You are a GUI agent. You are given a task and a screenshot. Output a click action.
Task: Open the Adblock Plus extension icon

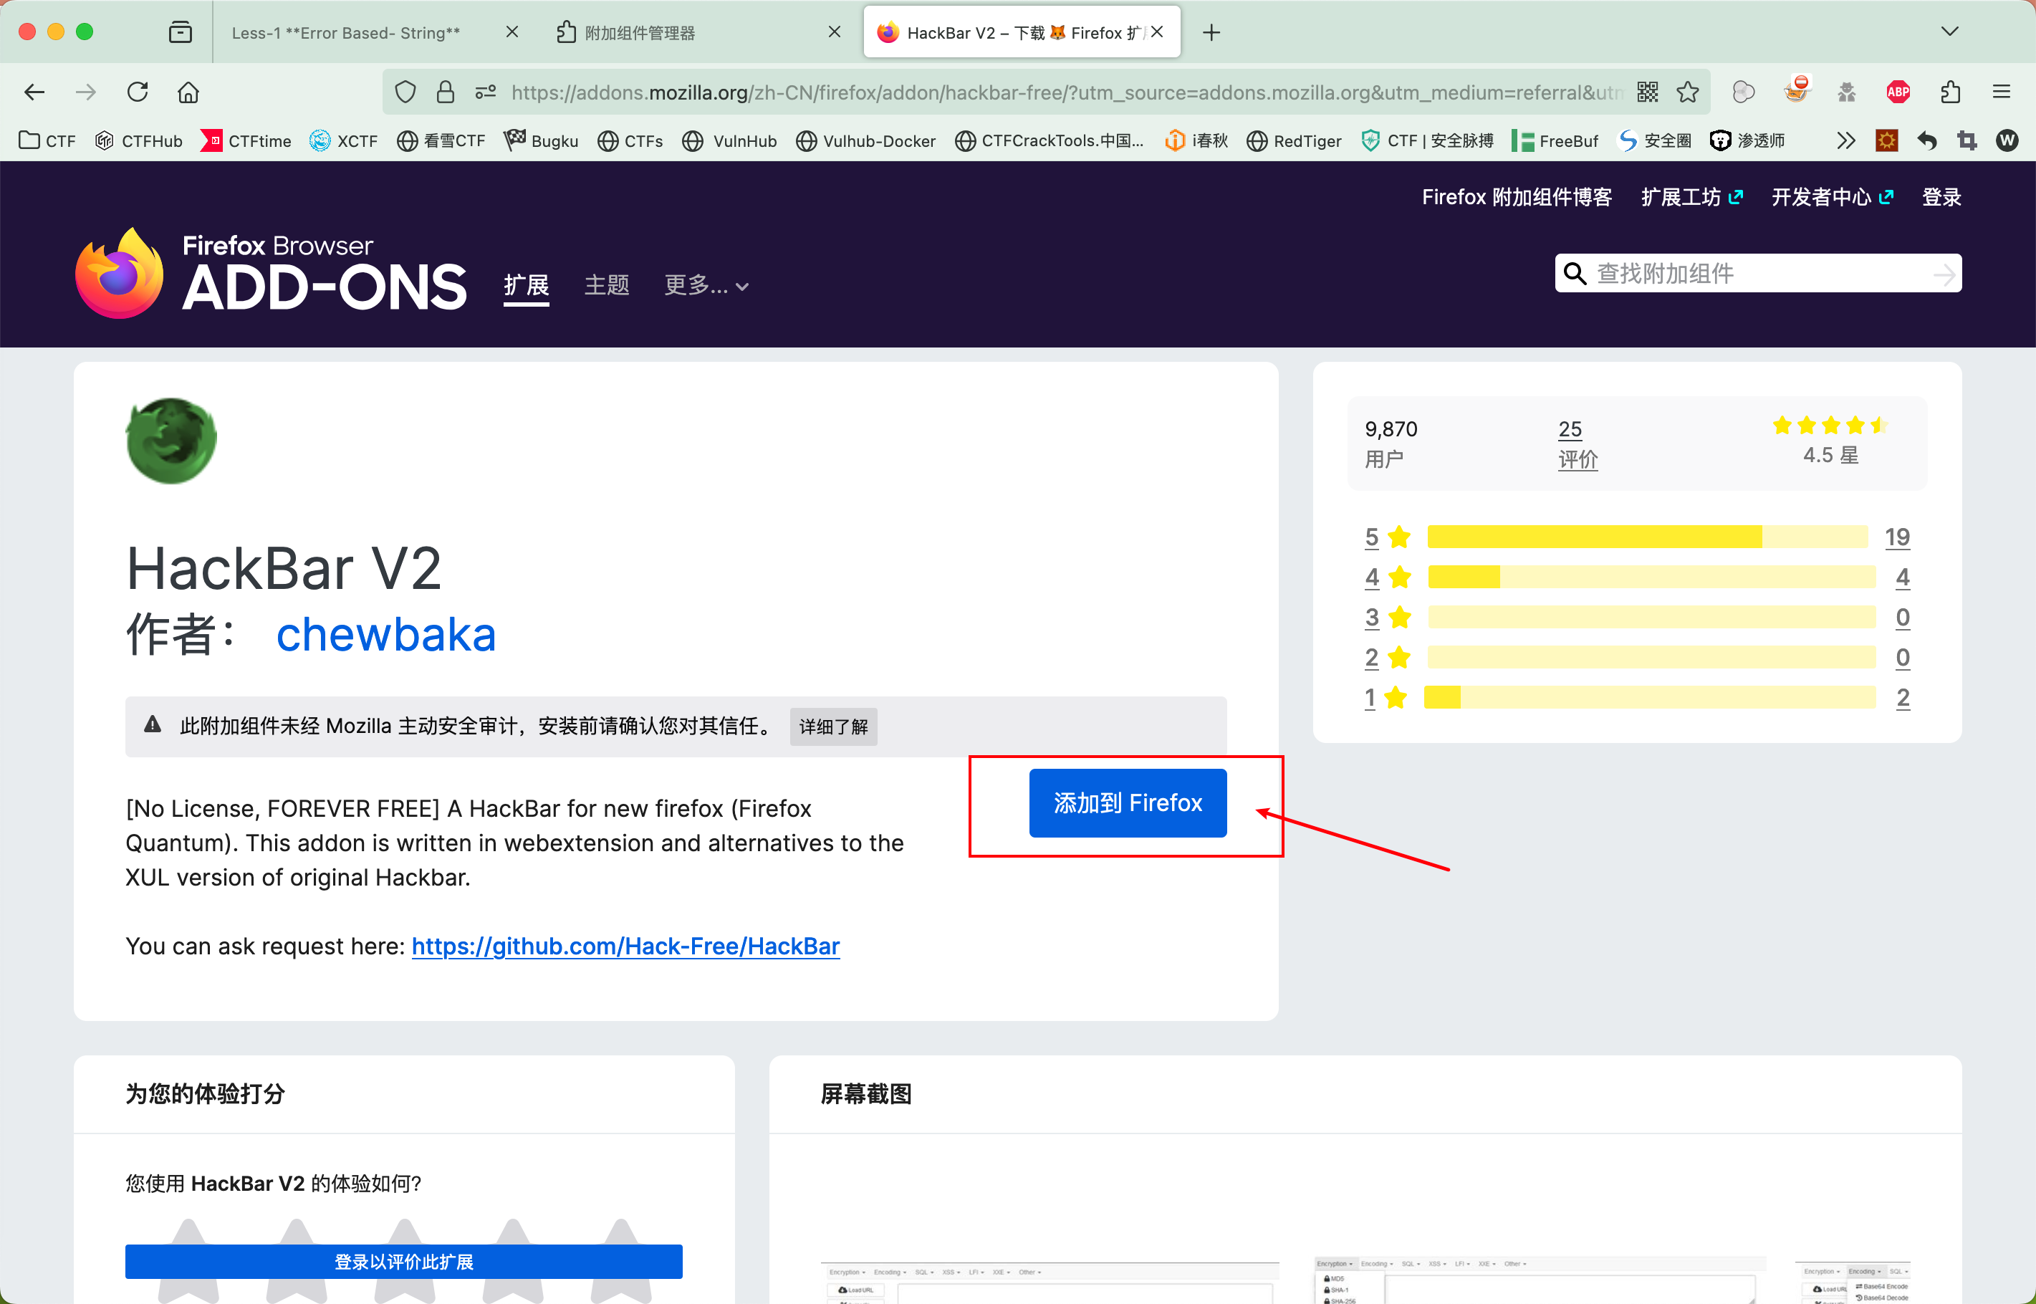(x=1898, y=92)
